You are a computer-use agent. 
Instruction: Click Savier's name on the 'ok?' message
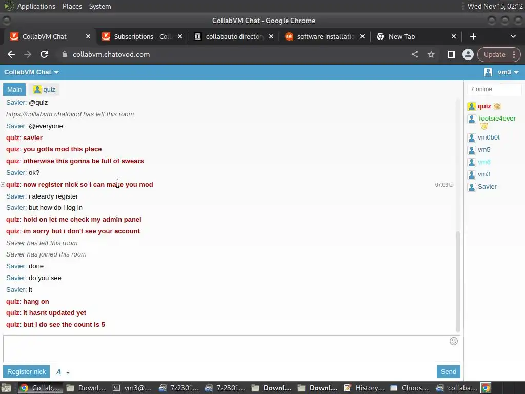15,172
